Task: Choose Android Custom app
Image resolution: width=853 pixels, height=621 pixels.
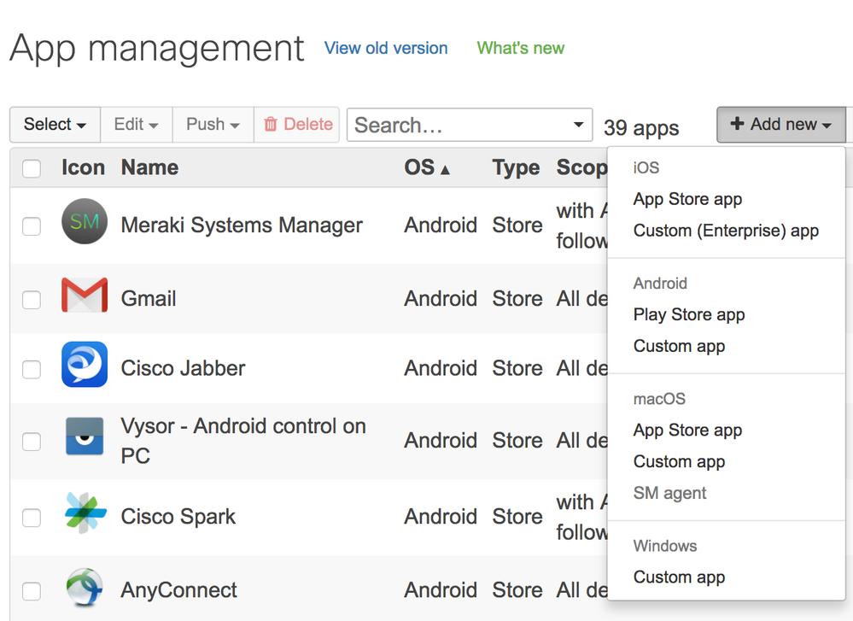Action: [679, 346]
